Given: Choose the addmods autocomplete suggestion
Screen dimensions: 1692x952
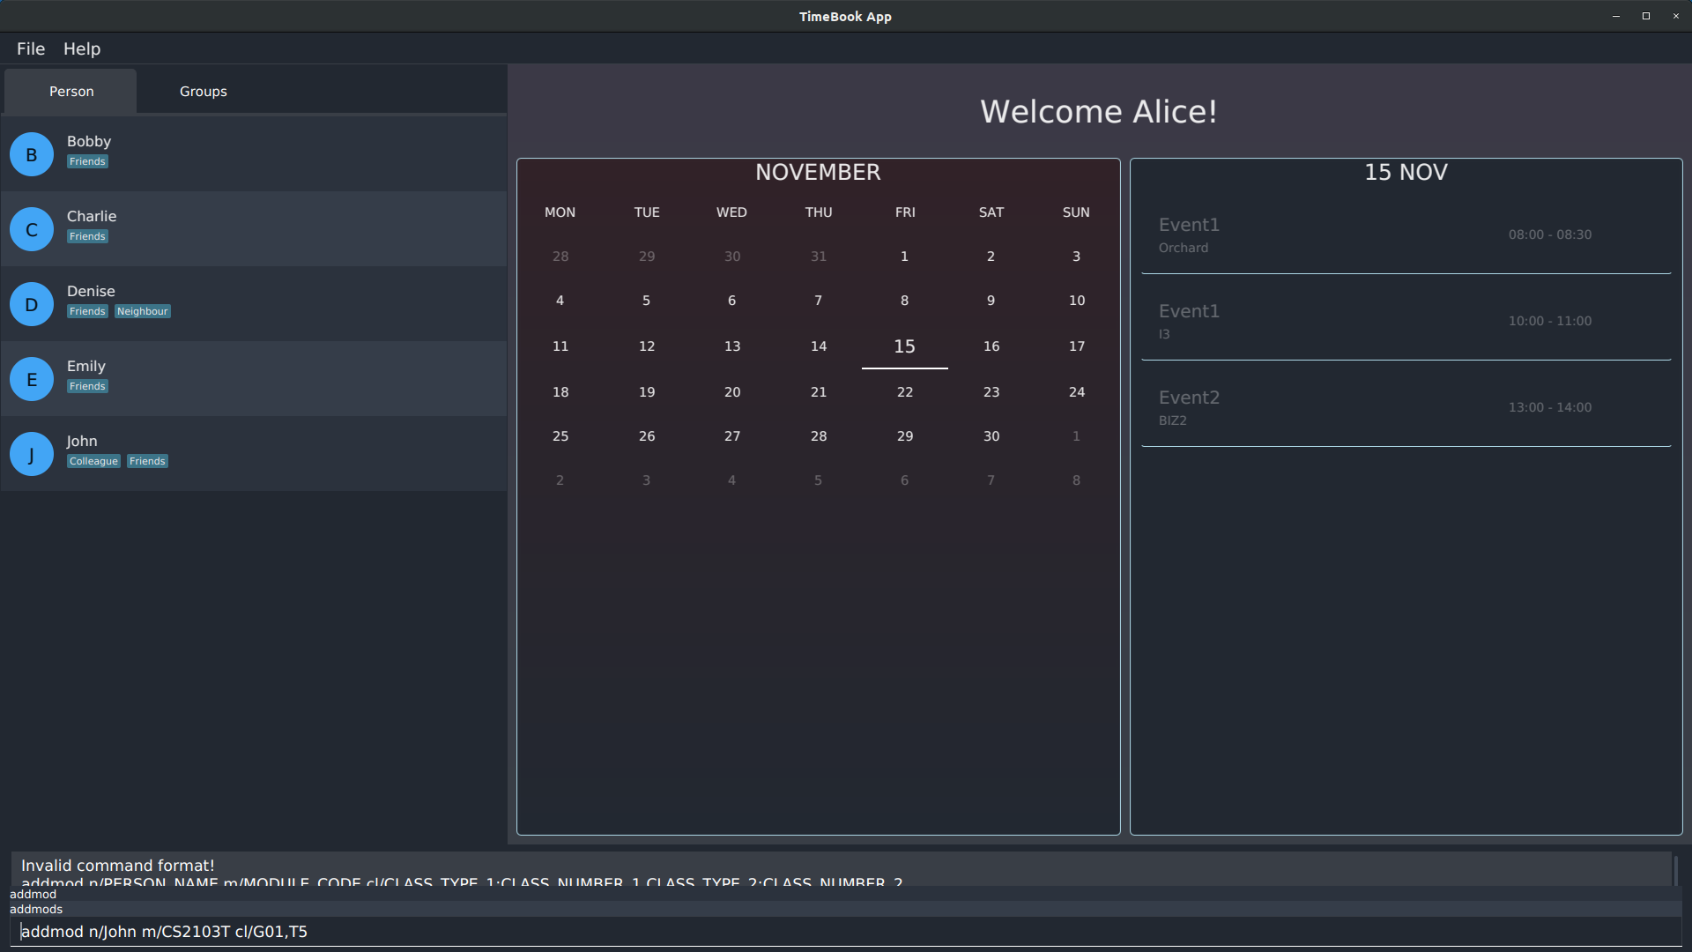Looking at the screenshot, I should [x=36, y=909].
